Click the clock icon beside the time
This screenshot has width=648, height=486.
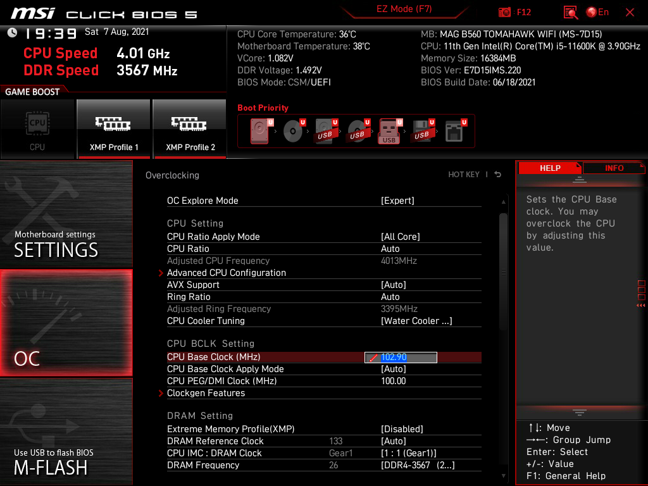[13, 33]
